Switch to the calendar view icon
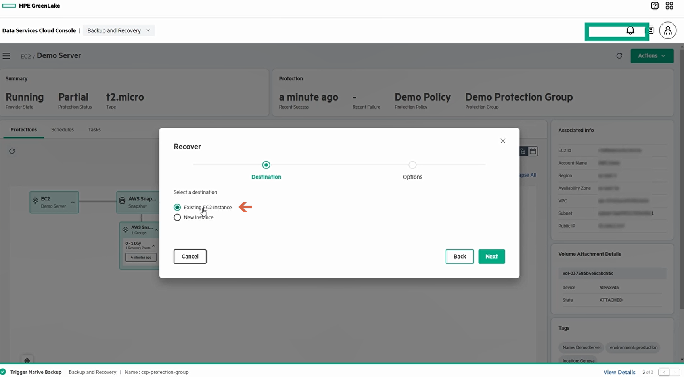 click(533, 151)
